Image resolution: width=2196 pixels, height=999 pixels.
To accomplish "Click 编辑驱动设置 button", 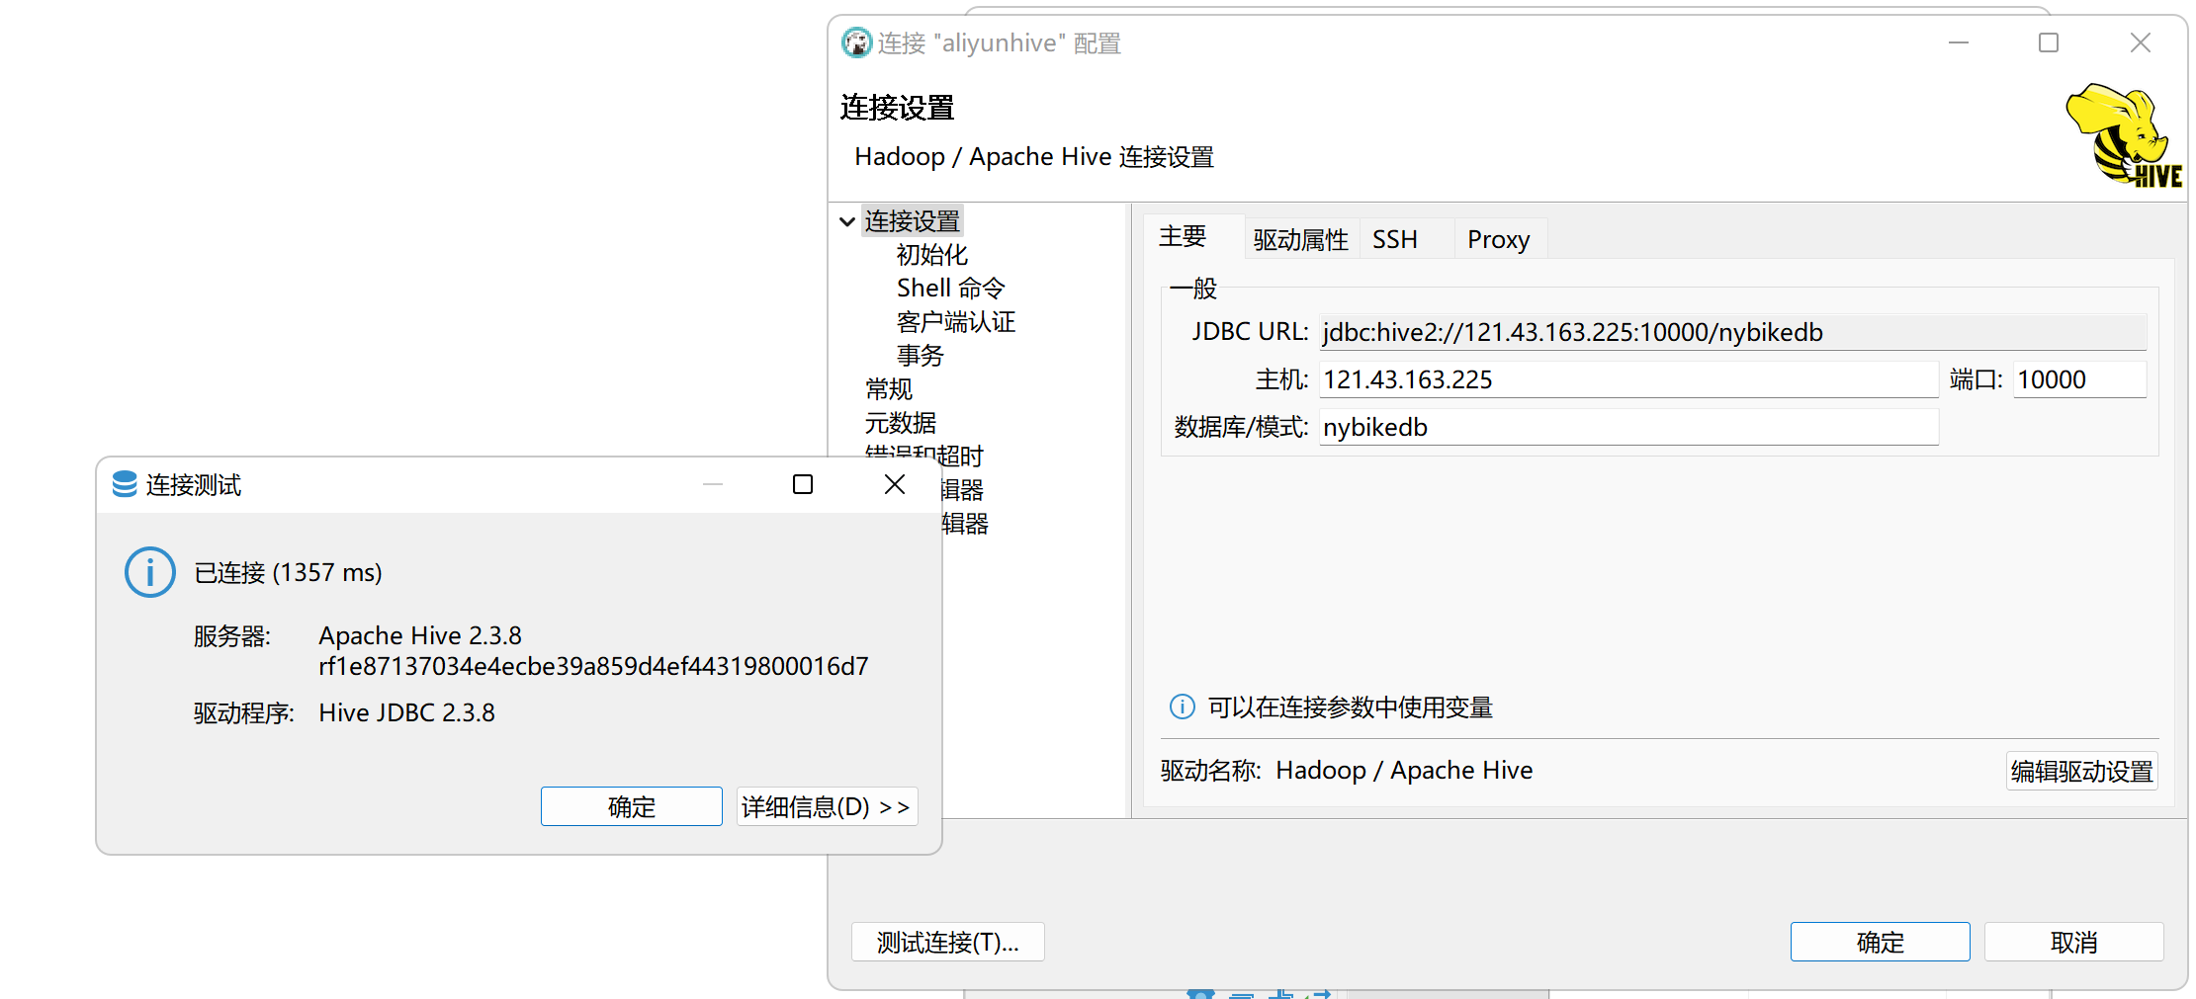I will [x=2081, y=771].
